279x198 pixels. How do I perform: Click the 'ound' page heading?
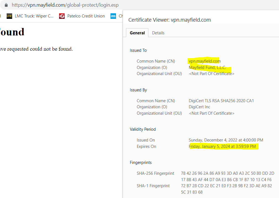point(12,32)
